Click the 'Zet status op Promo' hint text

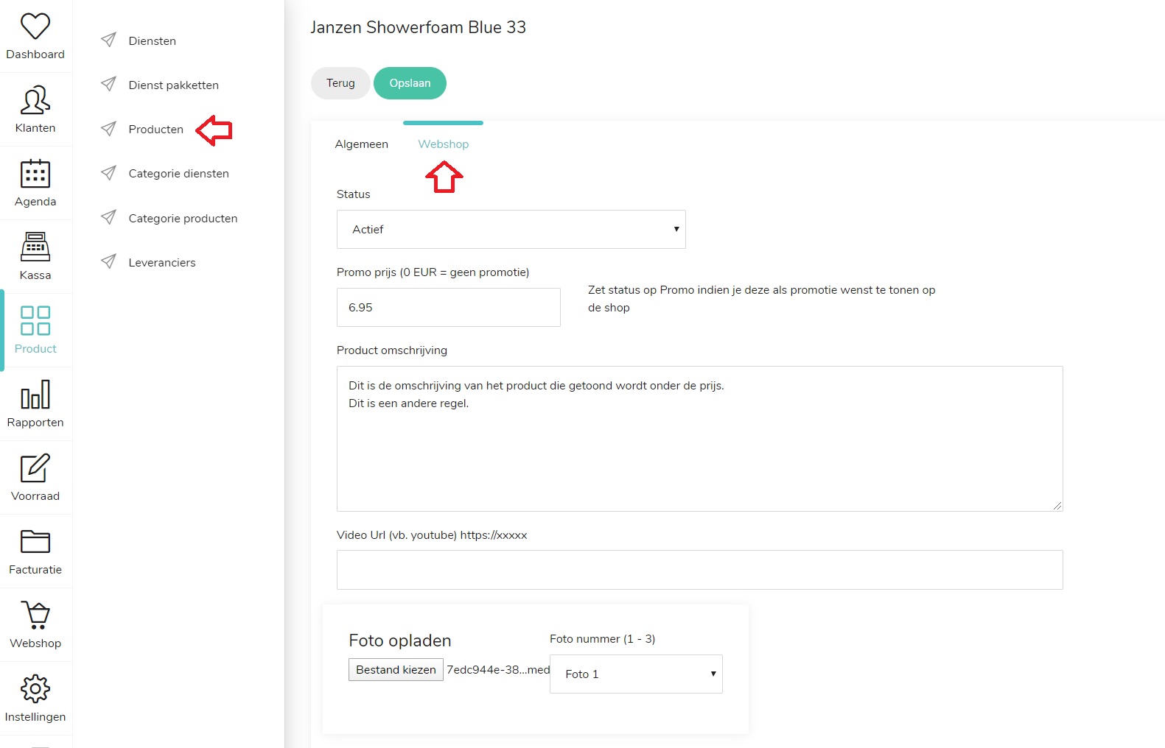pos(761,299)
